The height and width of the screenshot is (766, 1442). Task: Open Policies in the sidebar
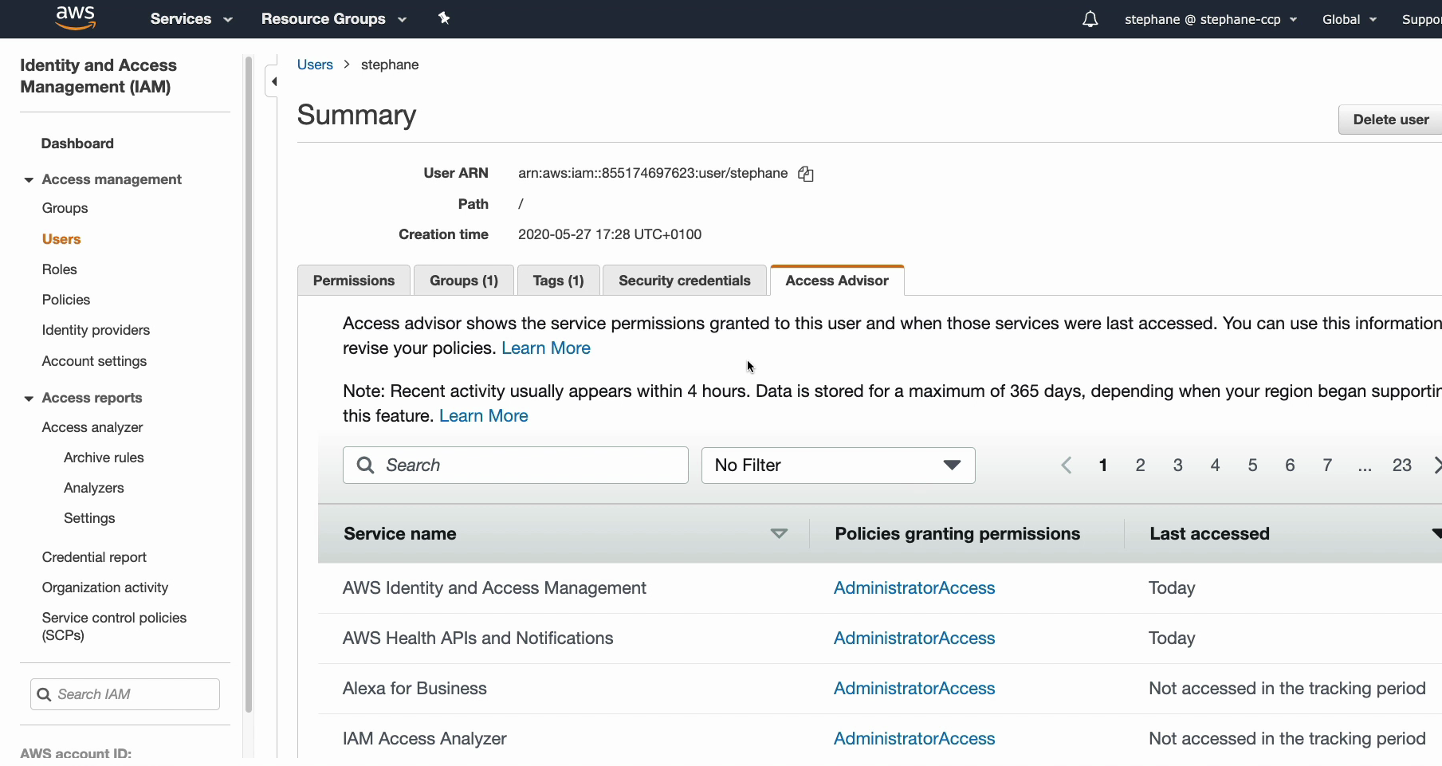pyautogui.click(x=66, y=300)
